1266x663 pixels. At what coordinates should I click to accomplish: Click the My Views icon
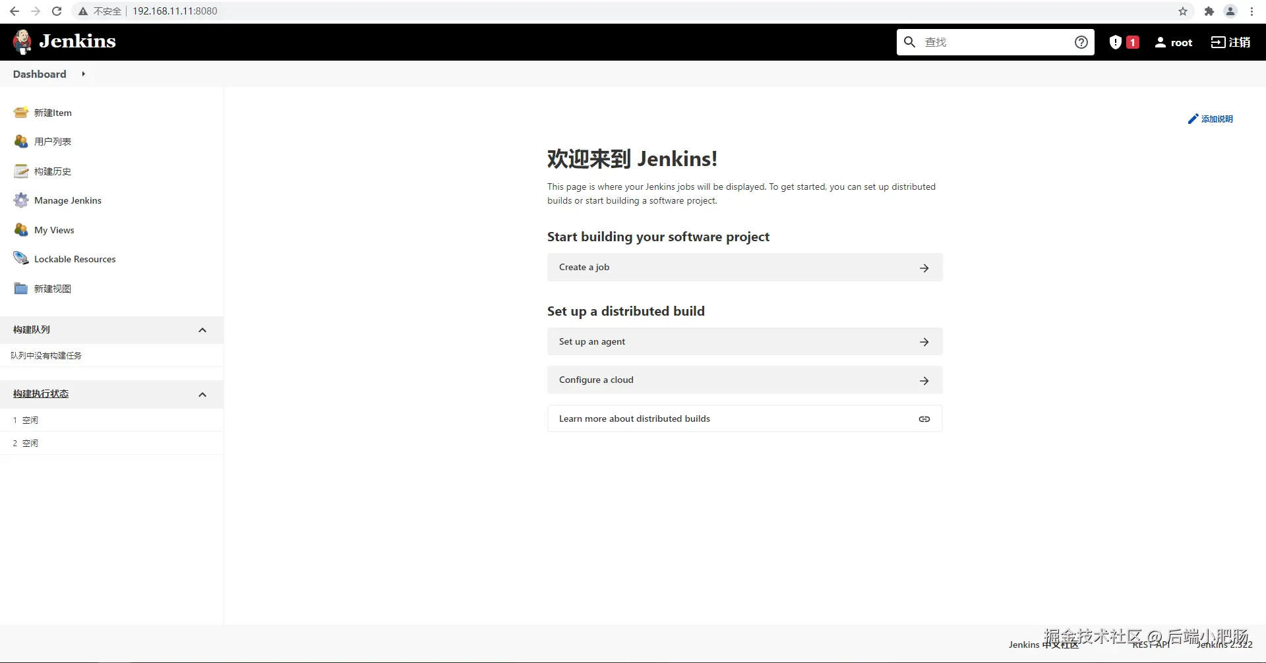point(21,230)
